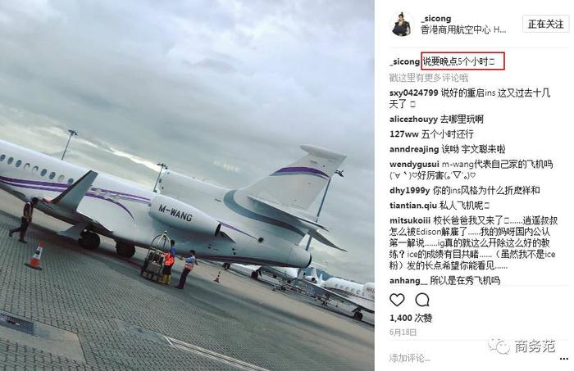
Task: Open the three-dot more options menu
Action: (x=564, y=359)
